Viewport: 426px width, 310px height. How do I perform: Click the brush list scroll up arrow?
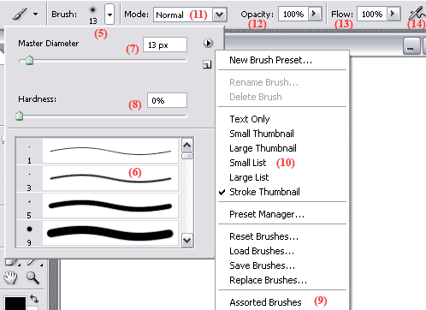coord(187,146)
